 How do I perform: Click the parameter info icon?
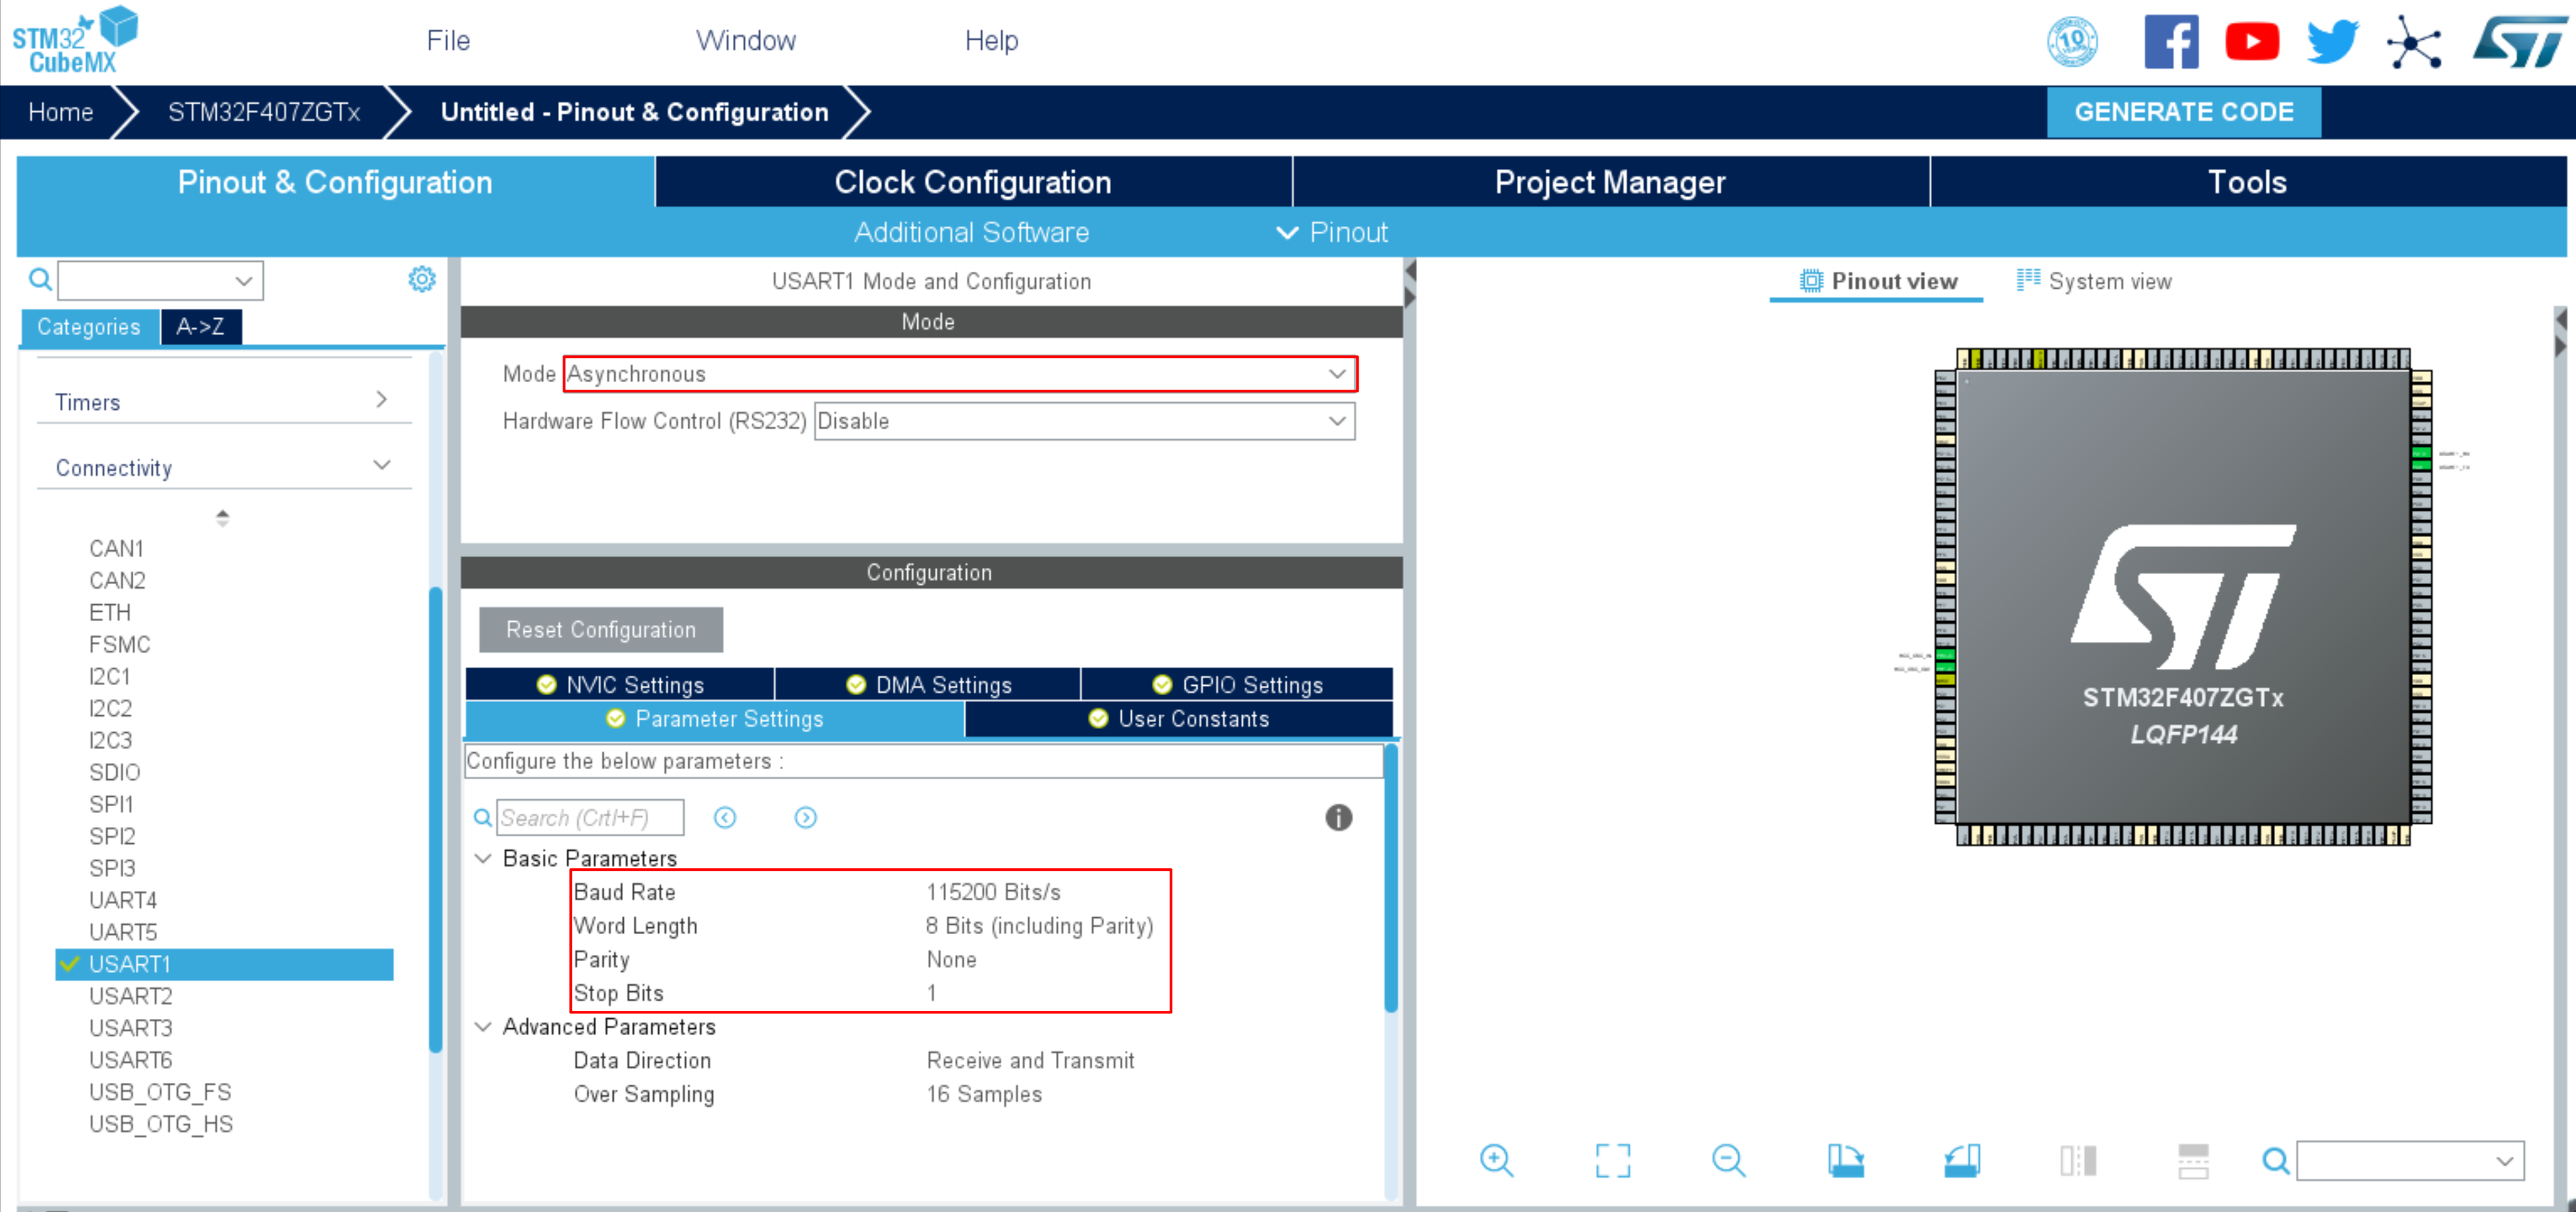(x=1338, y=818)
